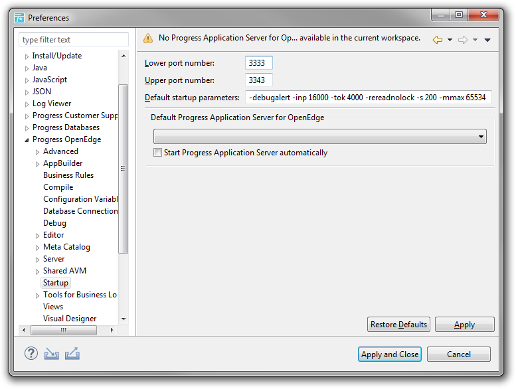Click the Upper port number field
The height and width of the screenshot is (389, 516).
[258, 80]
